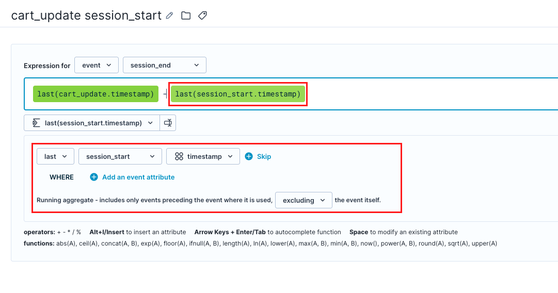The height and width of the screenshot is (293, 558).
Task: Select the last(cart_update.timestamp) expression chip
Action: 95,94
